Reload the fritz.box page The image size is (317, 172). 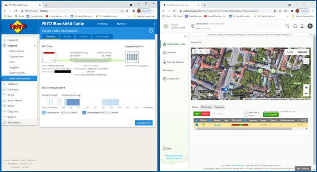(x=15, y=11)
